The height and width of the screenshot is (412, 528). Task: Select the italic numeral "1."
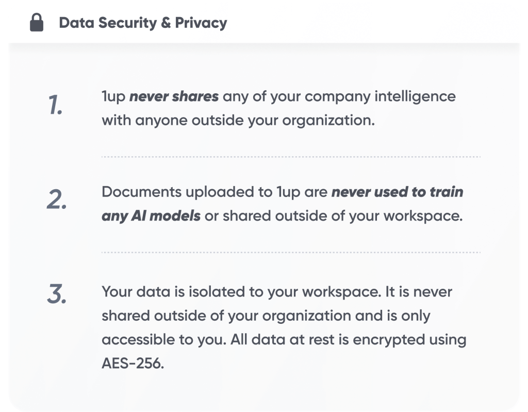pyautogui.click(x=56, y=105)
